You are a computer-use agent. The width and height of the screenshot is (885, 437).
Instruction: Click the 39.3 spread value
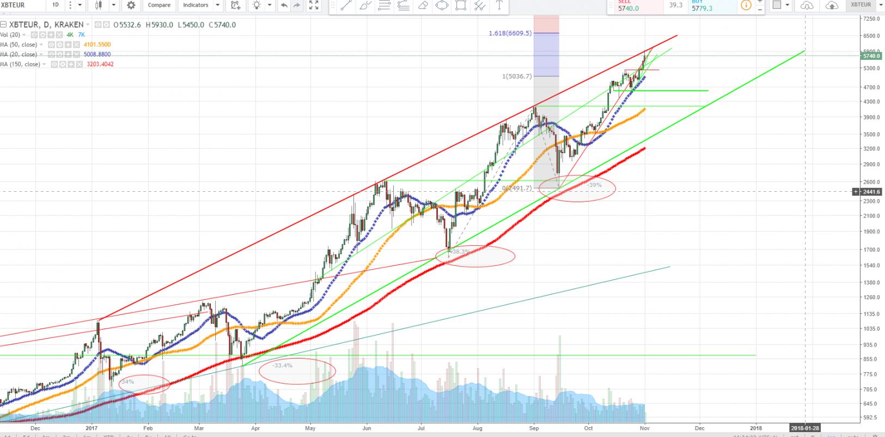coord(676,5)
